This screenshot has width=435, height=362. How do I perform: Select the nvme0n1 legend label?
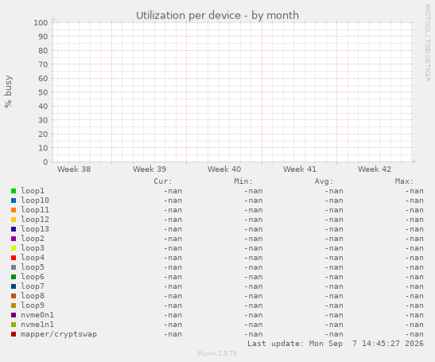[x=37, y=315]
